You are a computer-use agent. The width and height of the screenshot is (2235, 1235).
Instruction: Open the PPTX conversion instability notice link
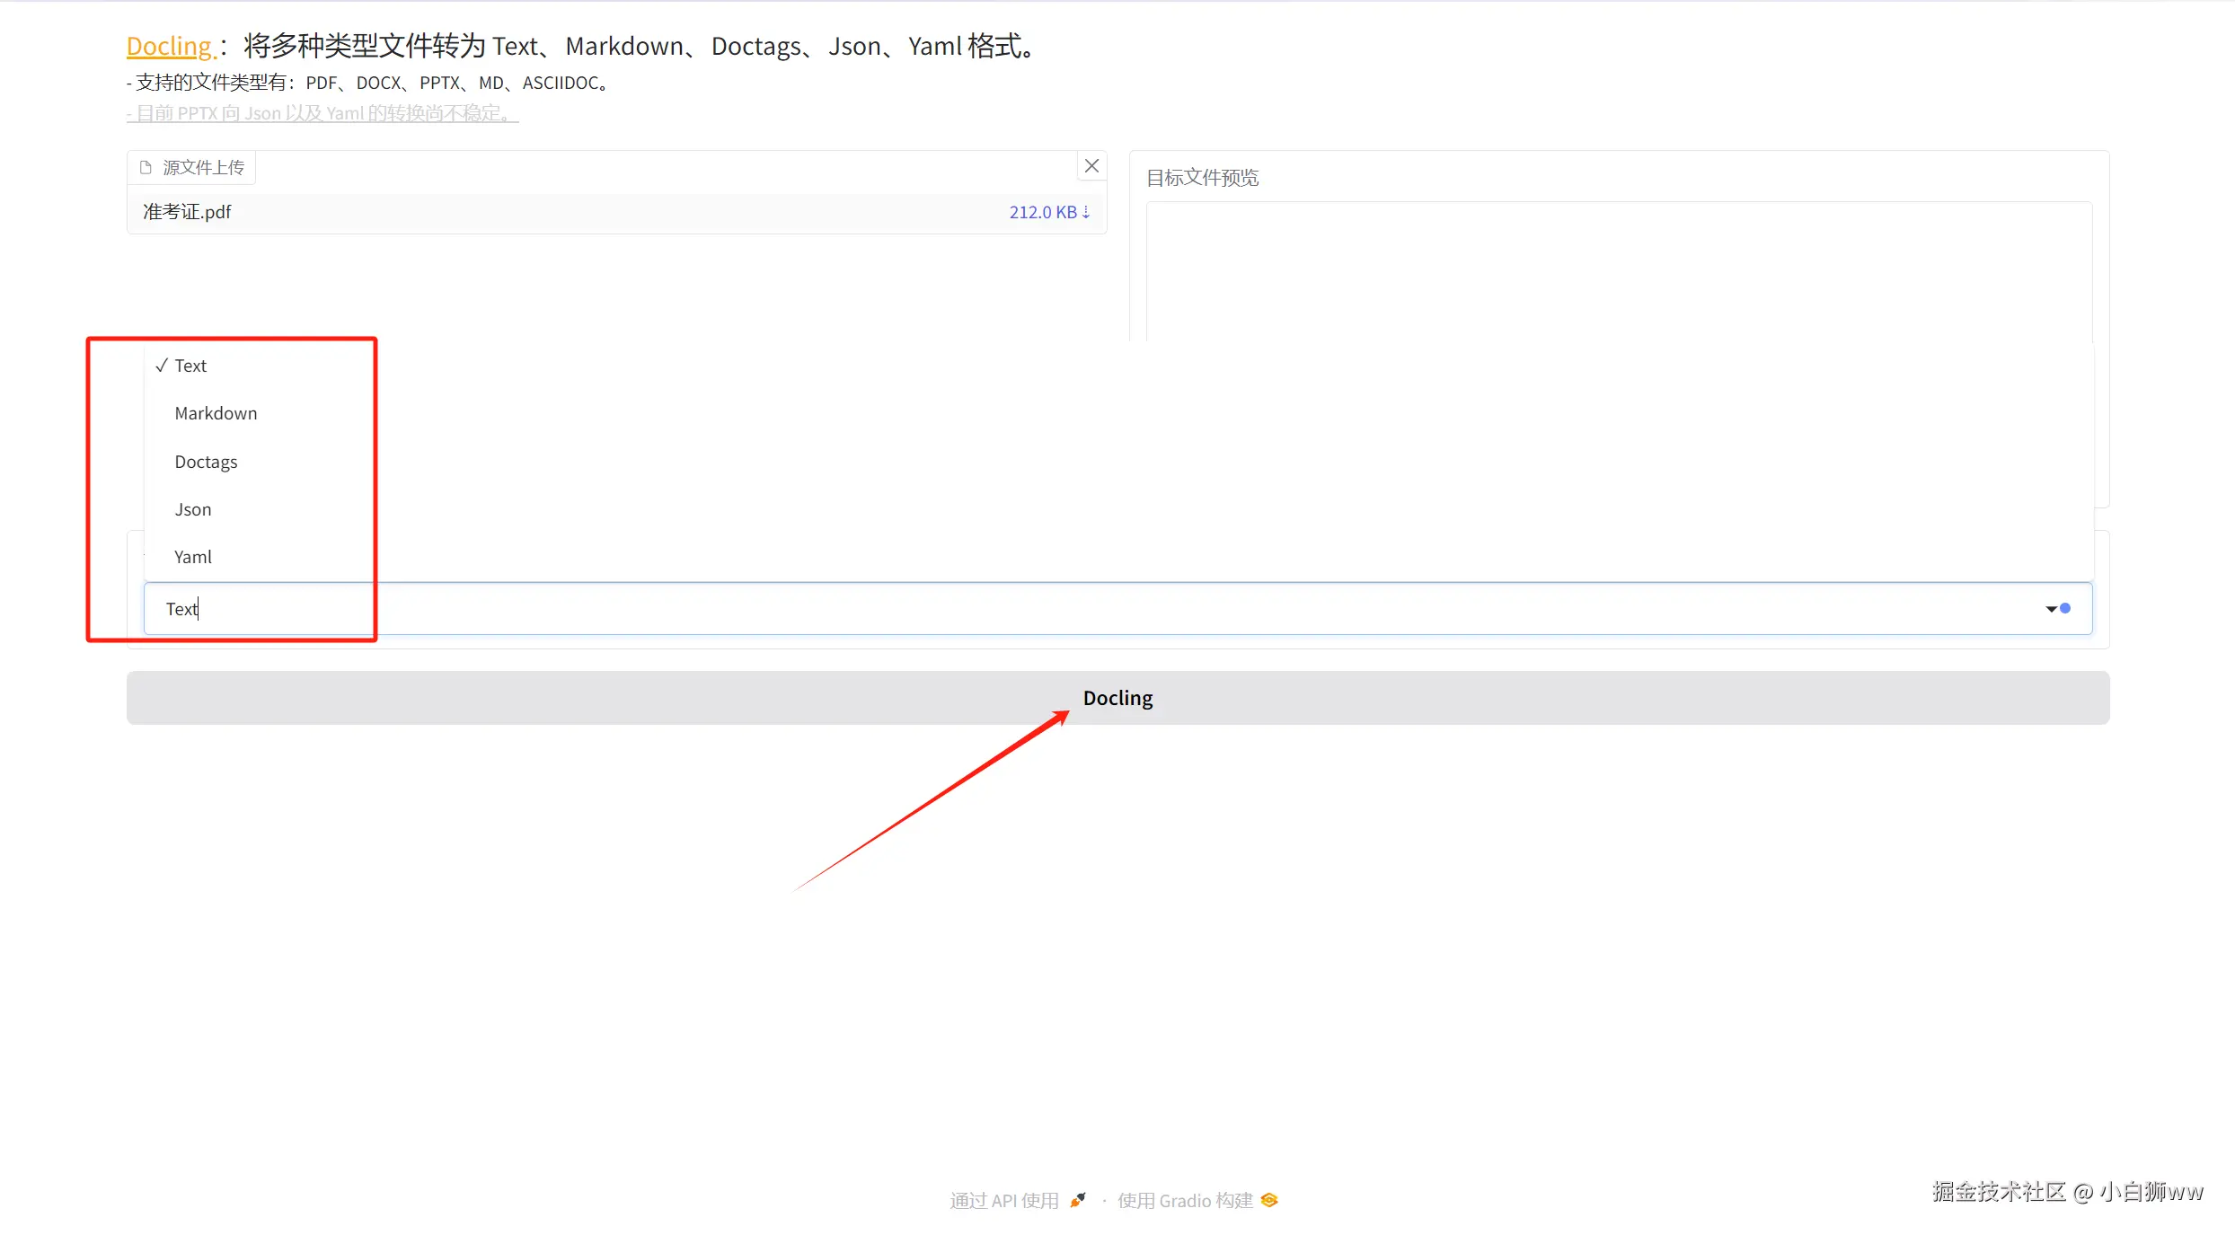[x=322, y=113]
